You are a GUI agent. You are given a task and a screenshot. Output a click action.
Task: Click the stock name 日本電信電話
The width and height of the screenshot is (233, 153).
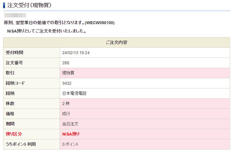pyautogui.click(x=74, y=93)
